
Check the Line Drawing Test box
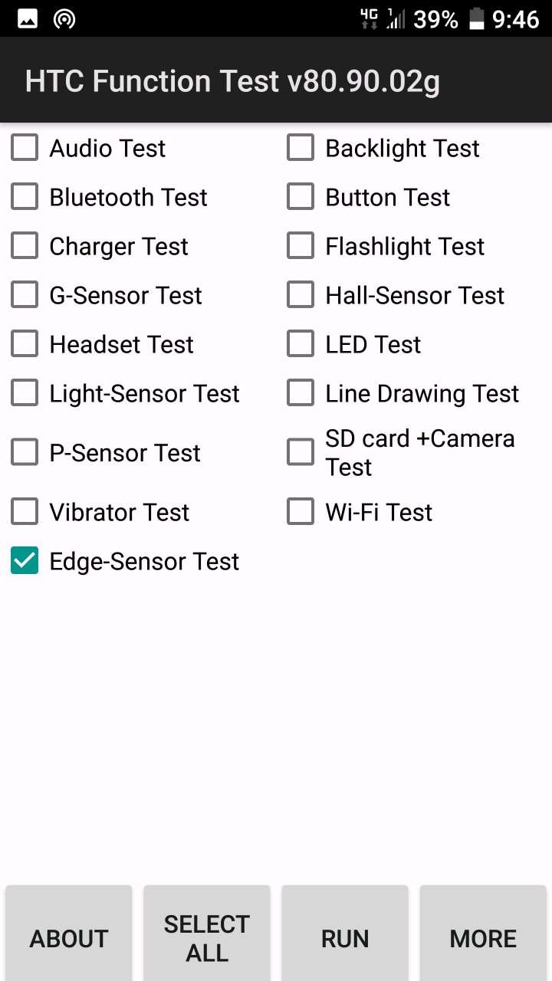(301, 393)
